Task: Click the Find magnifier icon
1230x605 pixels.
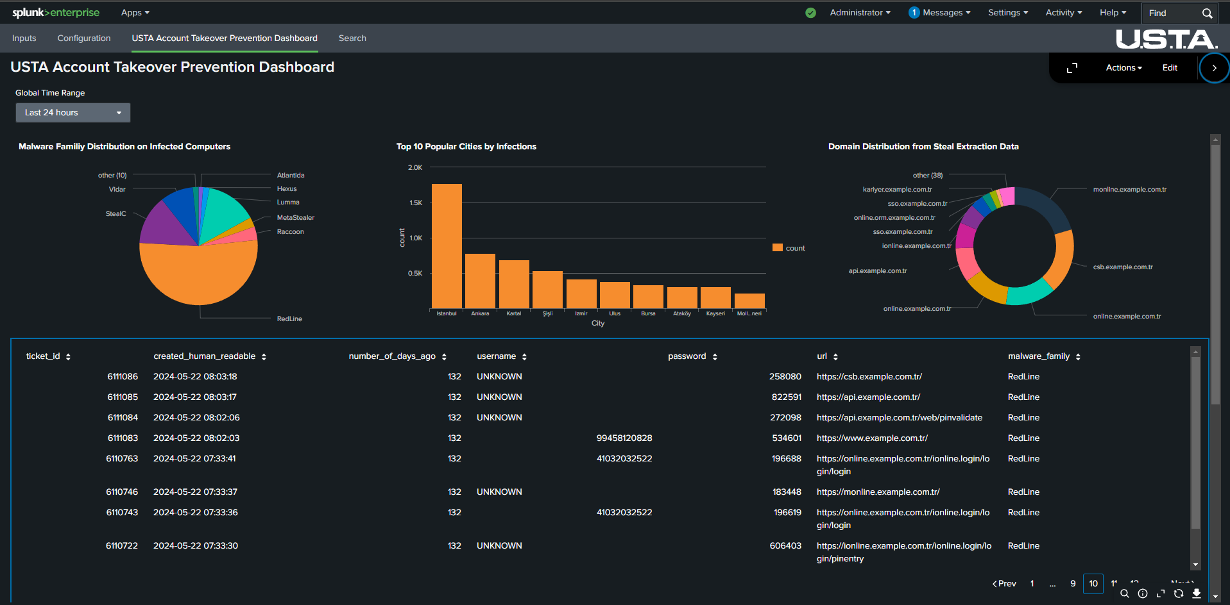Action: coord(1207,13)
